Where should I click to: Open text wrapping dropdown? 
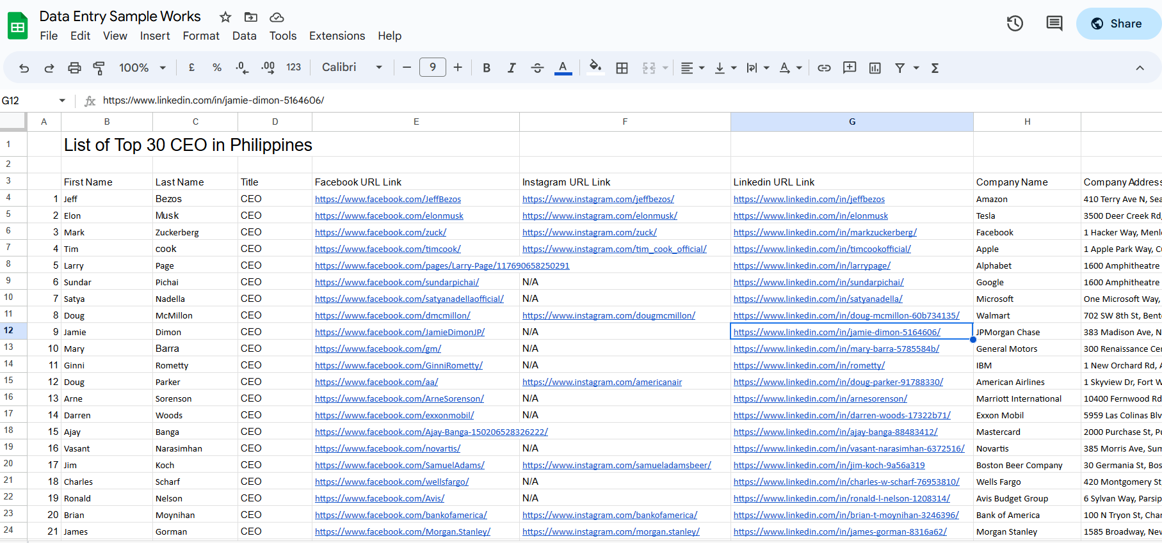coord(757,68)
